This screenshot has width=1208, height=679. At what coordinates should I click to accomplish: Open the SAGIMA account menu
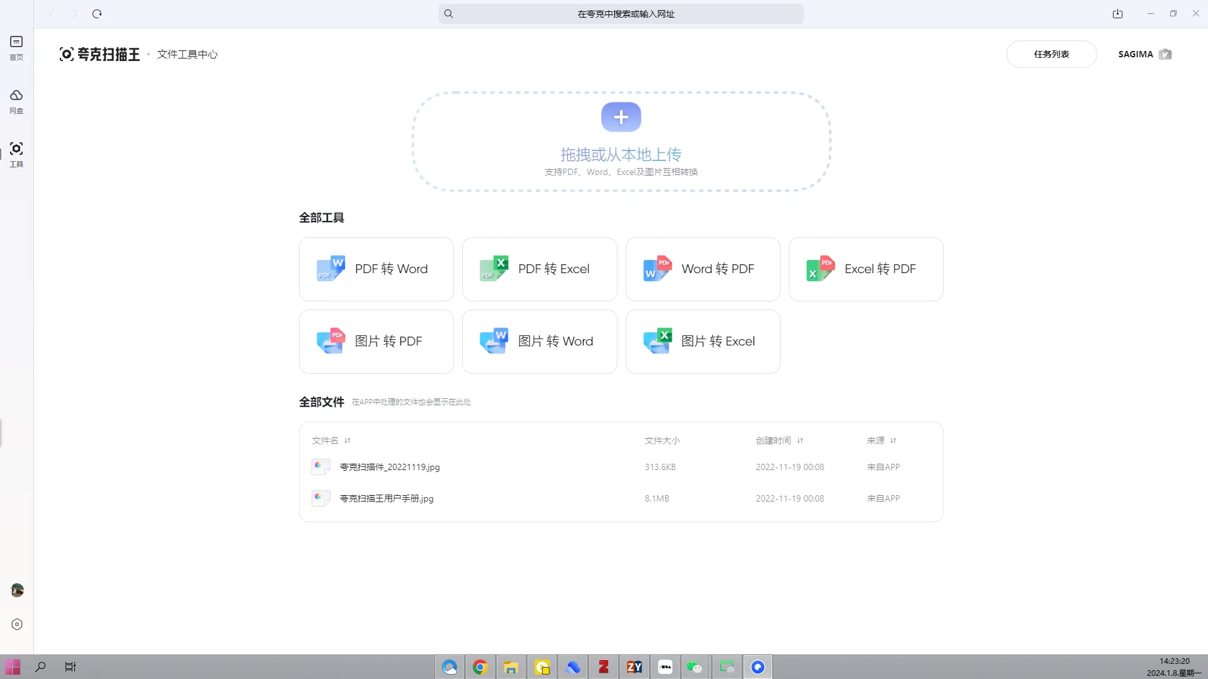[x=1135, y=54]
